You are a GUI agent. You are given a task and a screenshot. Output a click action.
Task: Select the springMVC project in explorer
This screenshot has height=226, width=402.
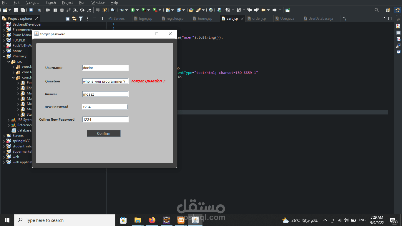(x=21, y=141)
